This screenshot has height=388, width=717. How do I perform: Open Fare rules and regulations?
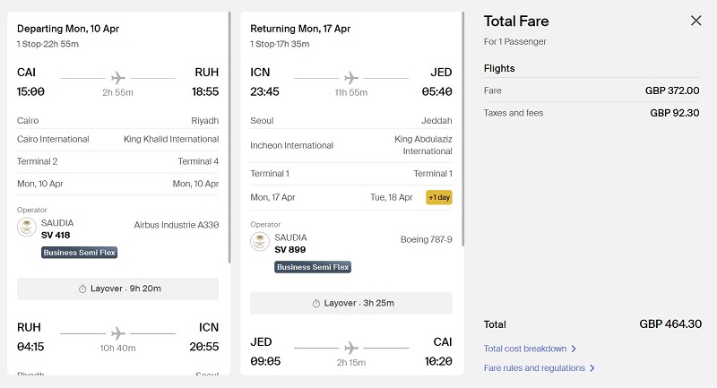click(534, 368)
